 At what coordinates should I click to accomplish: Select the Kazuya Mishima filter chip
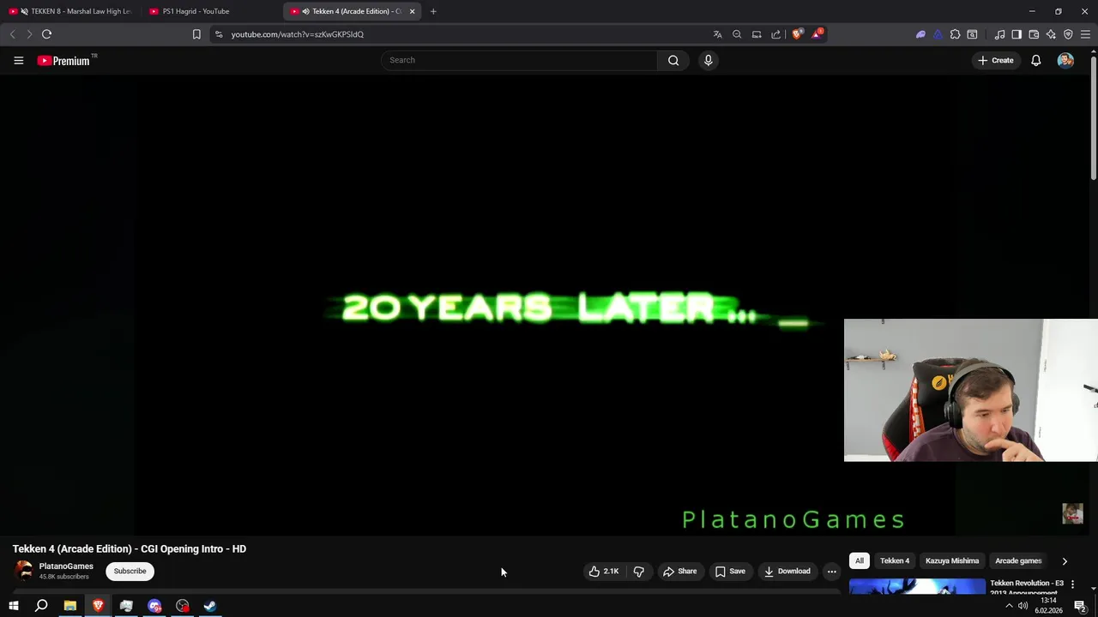pyautogui.click(x=952, y=560)
